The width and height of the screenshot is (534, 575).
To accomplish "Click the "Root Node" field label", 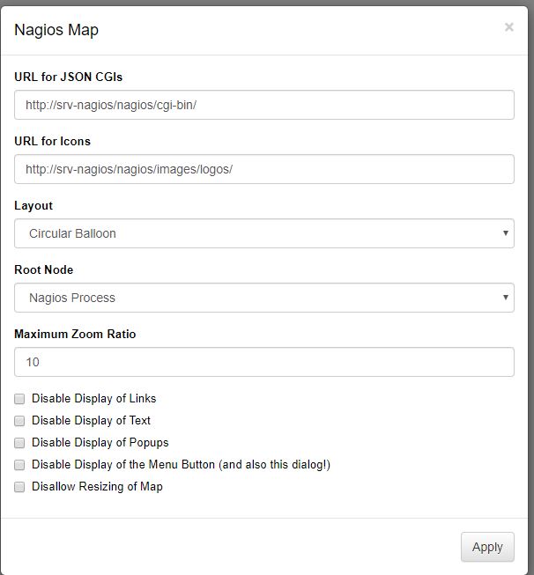I will pyautogui.click(x=43, y=269).
